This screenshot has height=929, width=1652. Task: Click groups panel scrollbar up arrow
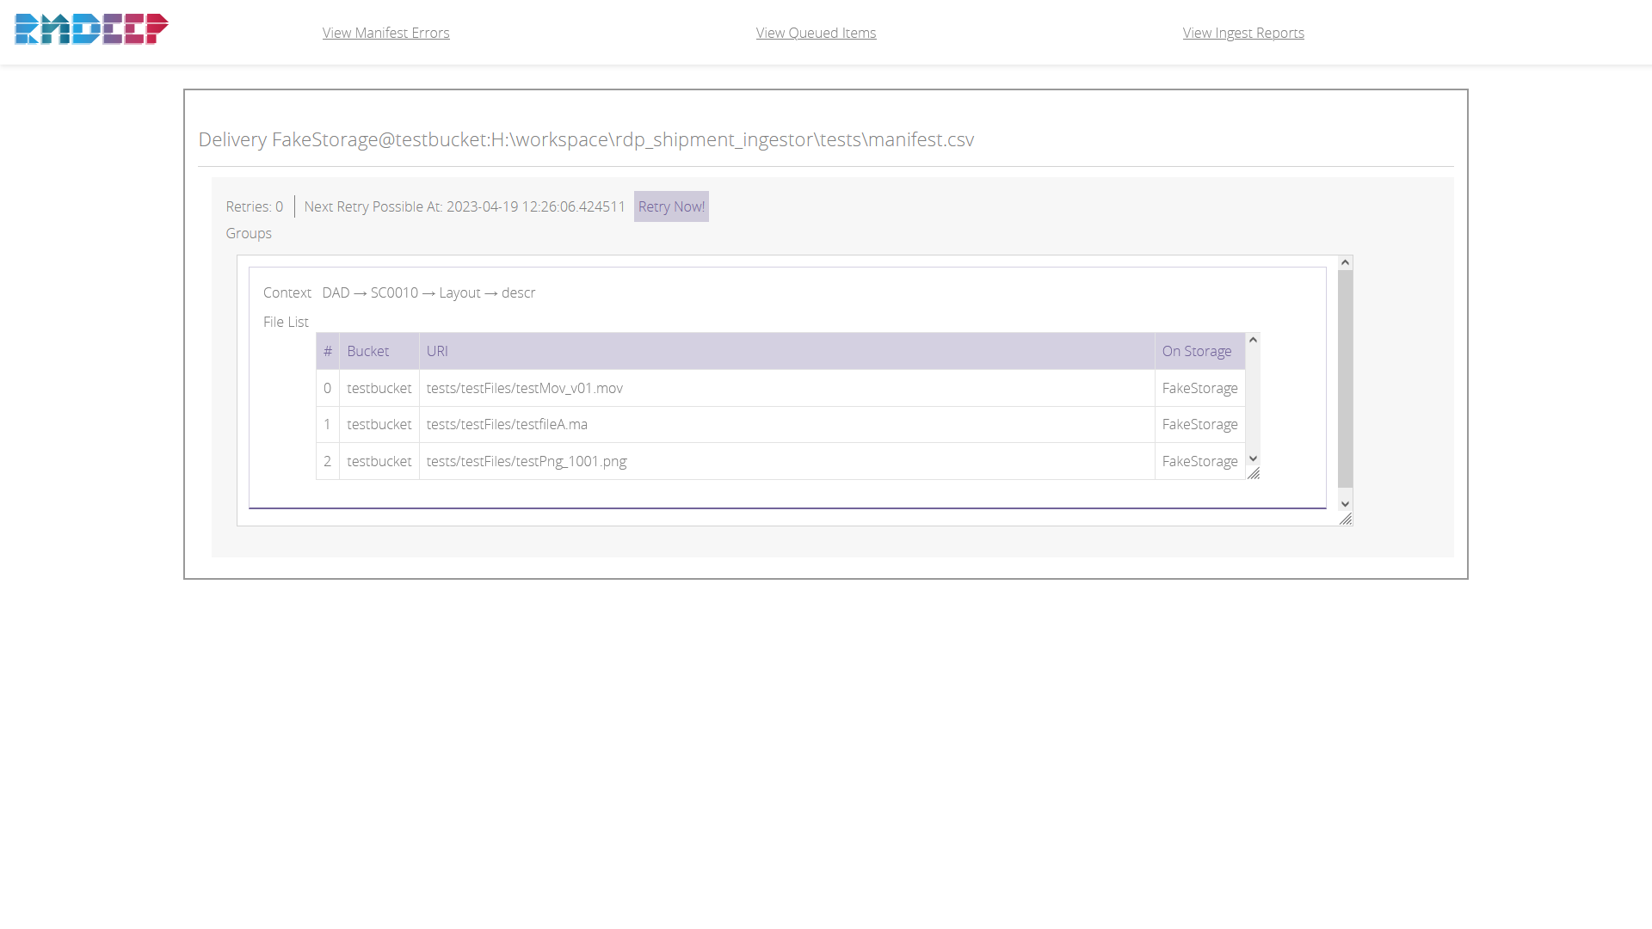coord(1345,263)
